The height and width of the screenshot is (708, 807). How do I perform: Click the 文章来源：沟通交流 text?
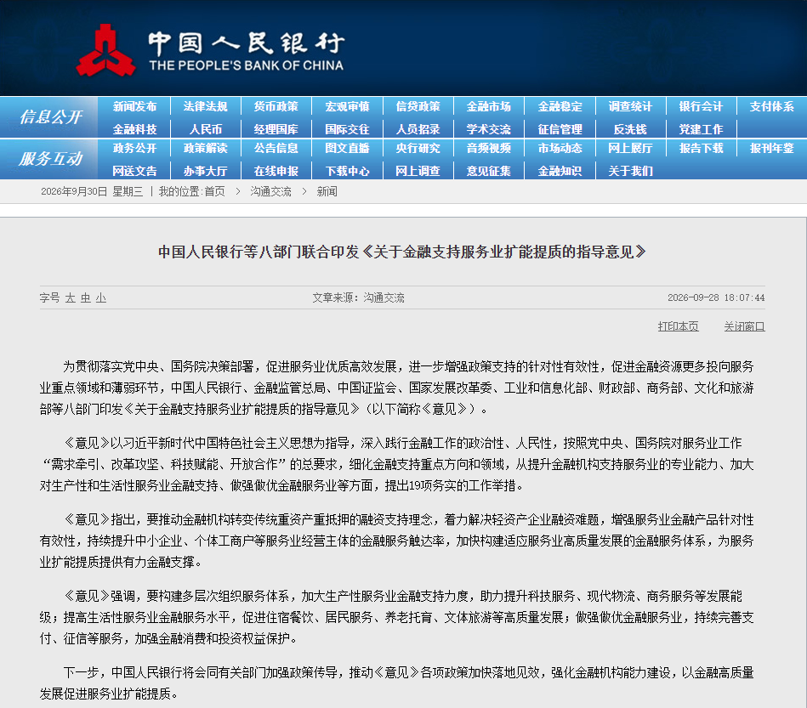[x=358, y=297]
